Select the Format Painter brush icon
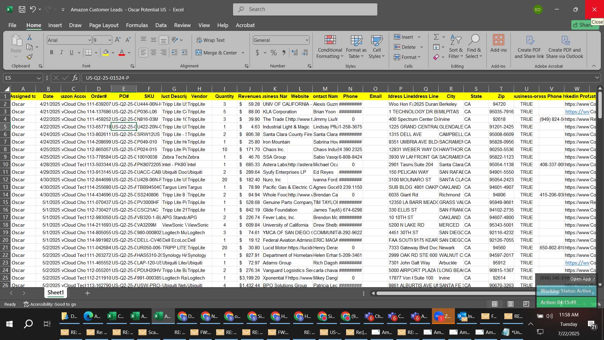The image size is (604, 340). (30, 57)
